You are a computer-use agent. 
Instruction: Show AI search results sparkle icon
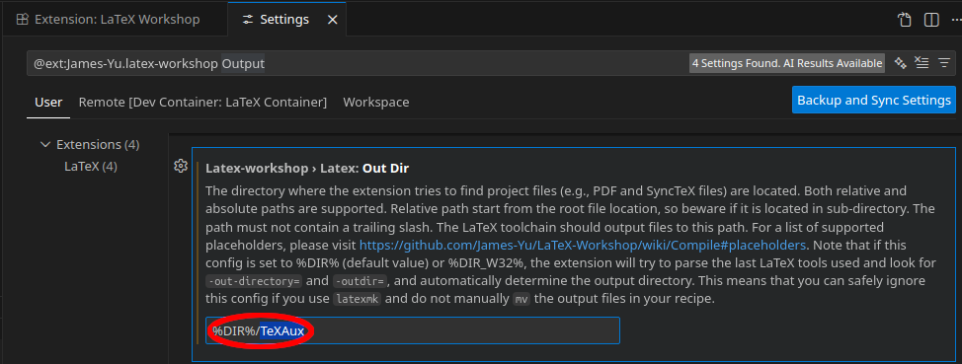tap(901, 62)
